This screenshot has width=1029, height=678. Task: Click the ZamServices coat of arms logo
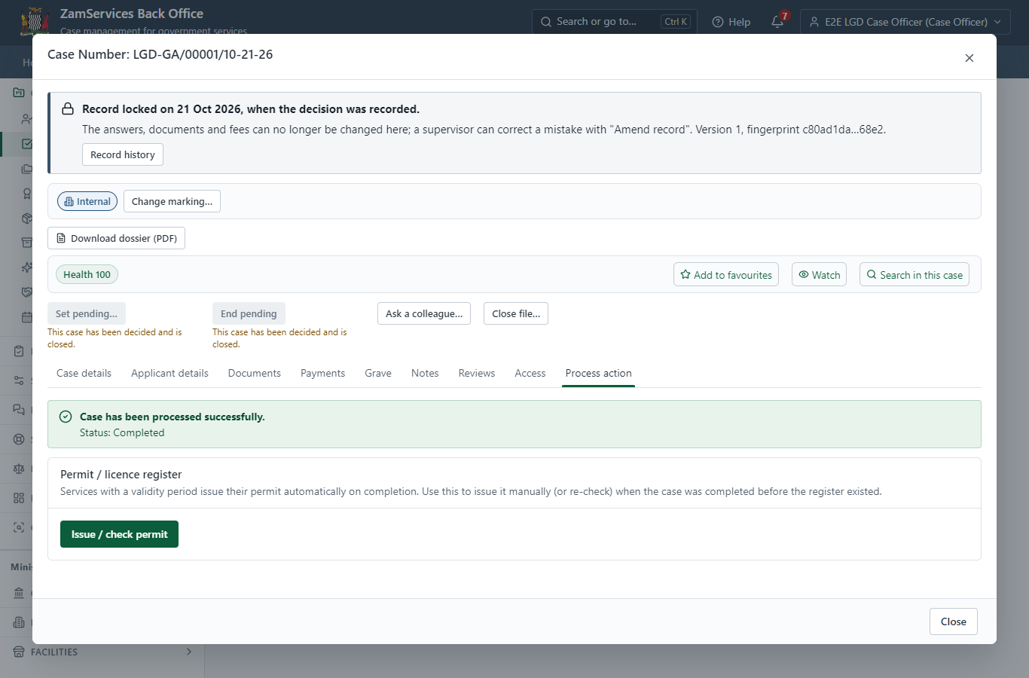click(x=35, y=22)
